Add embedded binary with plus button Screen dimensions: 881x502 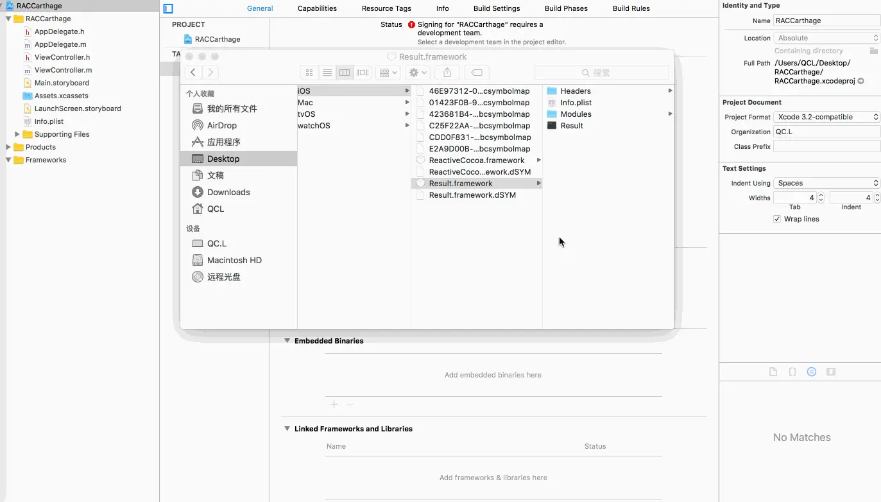(334, 404)
